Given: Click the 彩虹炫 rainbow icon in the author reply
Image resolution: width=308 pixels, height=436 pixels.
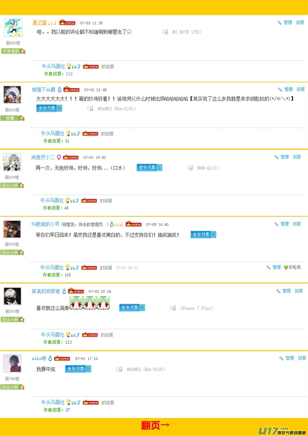Looking at the screenshot, I should [286, 267].
